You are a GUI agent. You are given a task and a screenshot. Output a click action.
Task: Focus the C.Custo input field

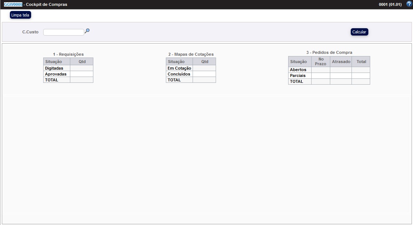[x=64, y=32]
